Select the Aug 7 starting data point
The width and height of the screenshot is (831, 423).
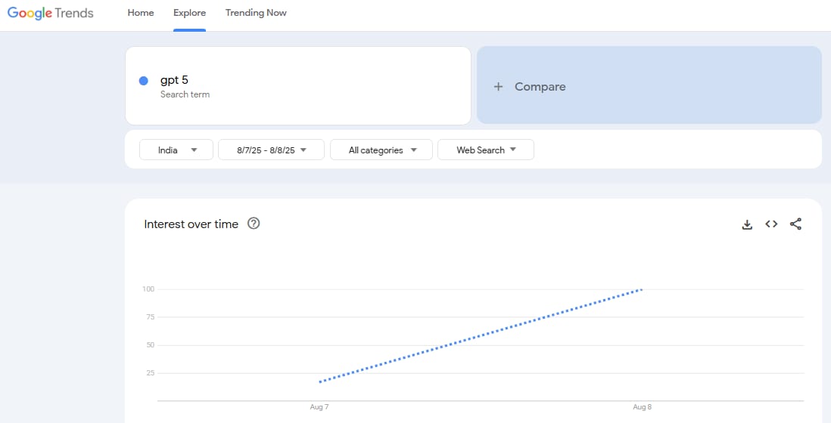click(x=320, y=381)
